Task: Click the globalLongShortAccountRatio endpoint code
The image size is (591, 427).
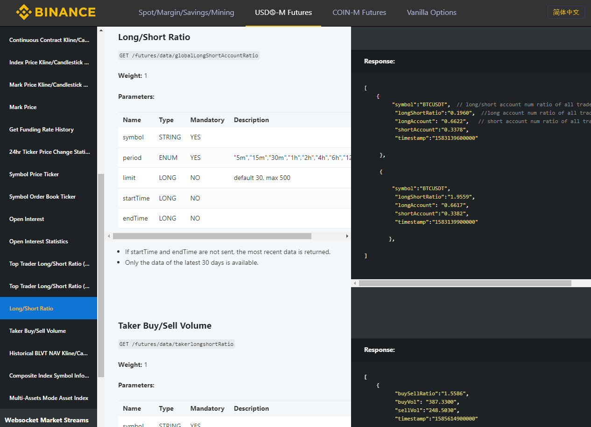Action: pos(189,55)
